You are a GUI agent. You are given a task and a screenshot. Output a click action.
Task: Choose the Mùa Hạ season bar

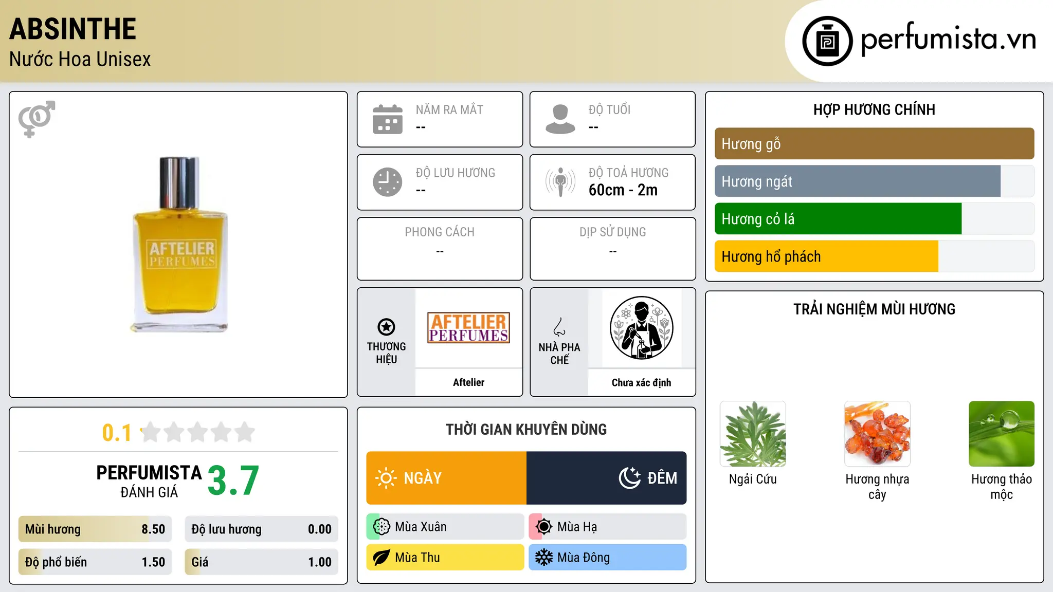tap(608, 527)
